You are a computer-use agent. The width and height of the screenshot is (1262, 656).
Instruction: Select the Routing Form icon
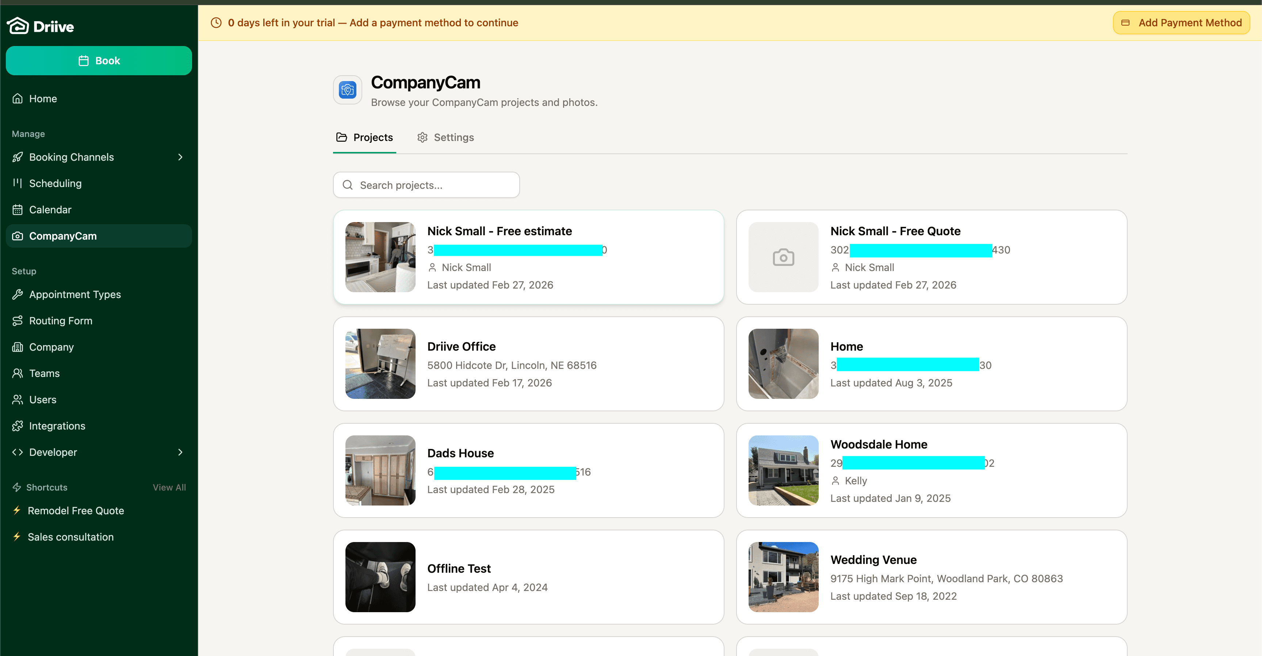18,320
